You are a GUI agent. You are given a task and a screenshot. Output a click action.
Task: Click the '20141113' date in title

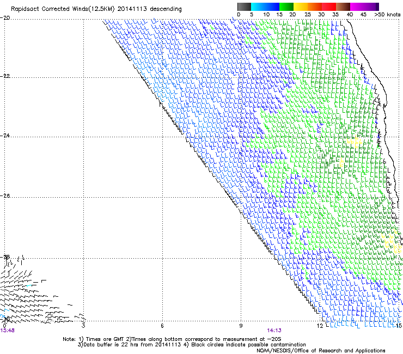point(132,9)
